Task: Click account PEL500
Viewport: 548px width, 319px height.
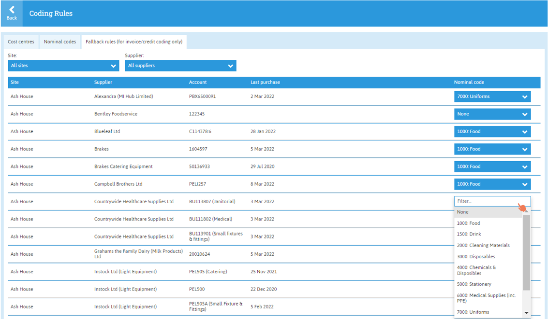Action: tap(197, 289)
